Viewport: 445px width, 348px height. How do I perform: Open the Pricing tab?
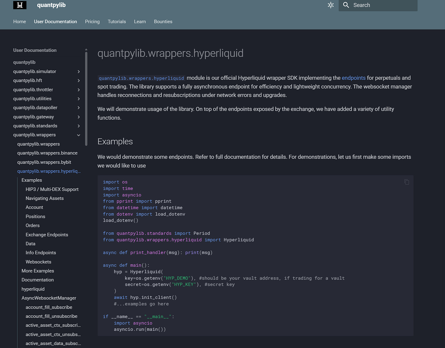coord(92,22)
